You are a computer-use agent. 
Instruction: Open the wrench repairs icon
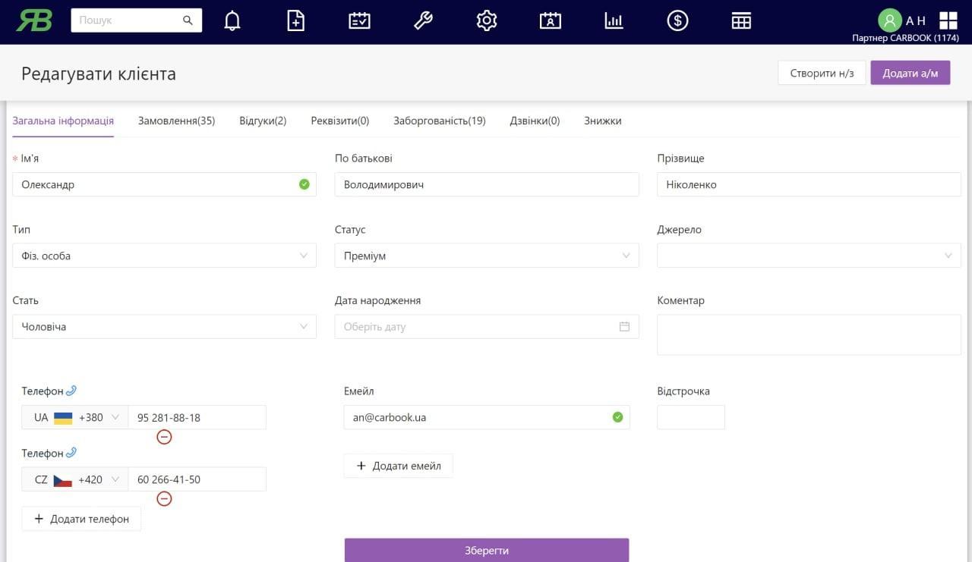pyautogui.click(x=423, y=20)
